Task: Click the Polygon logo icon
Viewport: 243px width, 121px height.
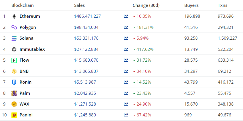Action: click(14, 27)
